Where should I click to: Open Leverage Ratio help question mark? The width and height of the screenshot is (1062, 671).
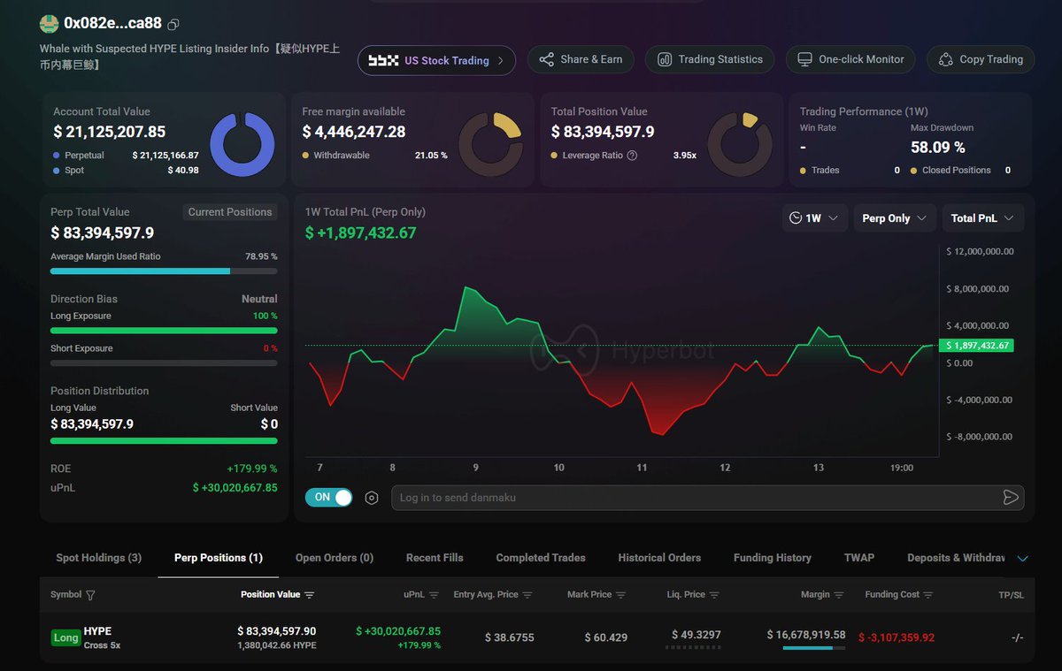(632, 156)
